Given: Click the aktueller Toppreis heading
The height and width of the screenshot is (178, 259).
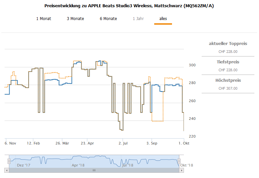Looking at the screenshot, I should tap(228, 44).
